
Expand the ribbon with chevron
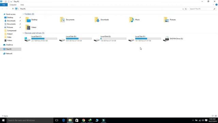click(x=214, y=5)
